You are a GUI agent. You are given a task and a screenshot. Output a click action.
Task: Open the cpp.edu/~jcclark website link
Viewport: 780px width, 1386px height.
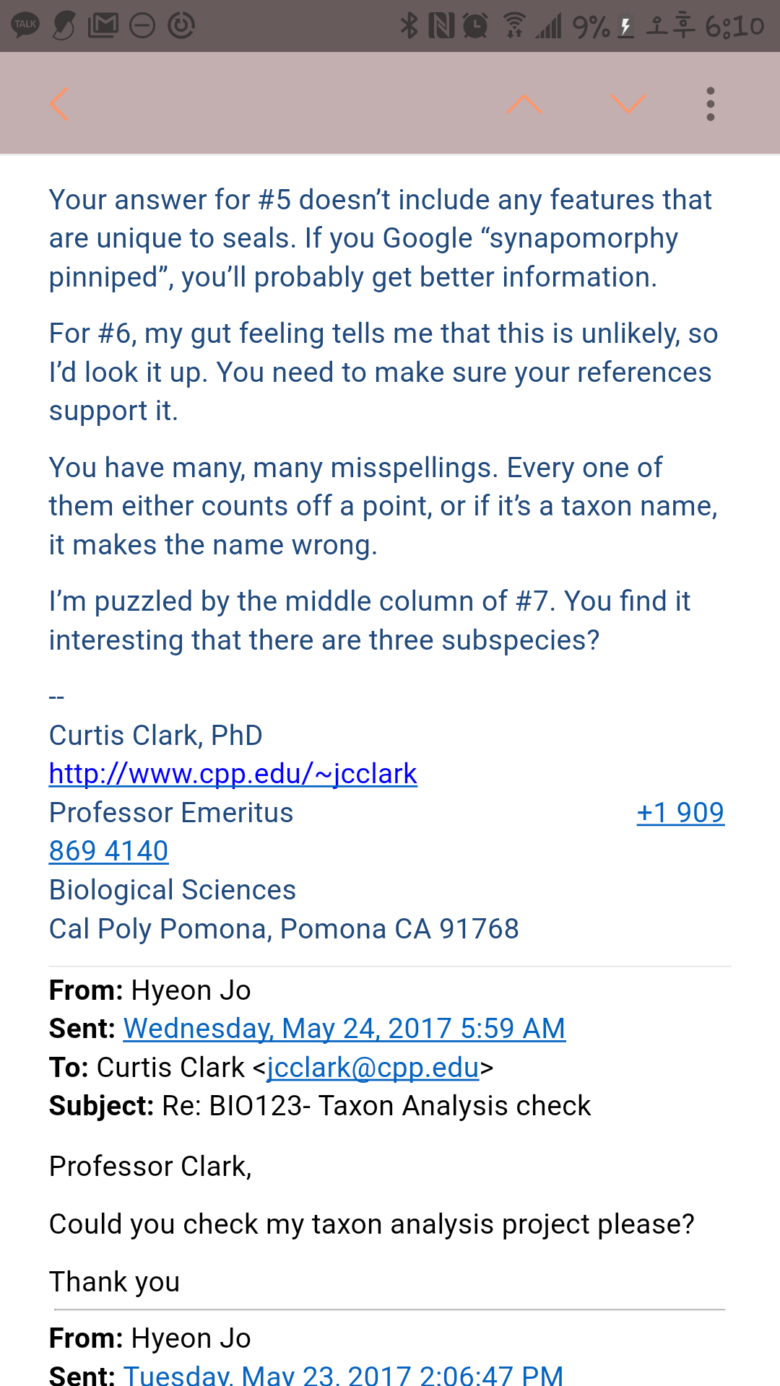coord(233,774)
